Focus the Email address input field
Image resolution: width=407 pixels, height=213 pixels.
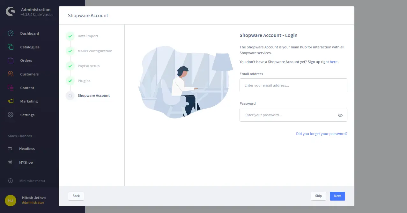click(293, 85)
